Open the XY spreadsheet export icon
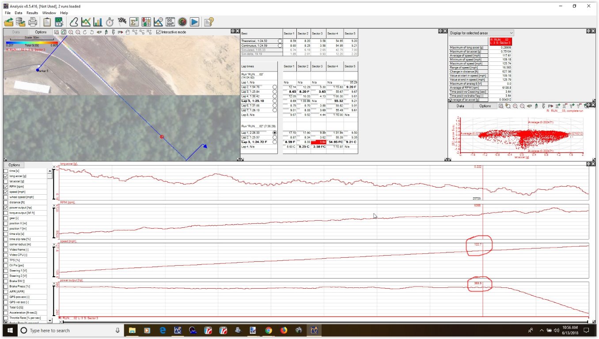The height and width of the screenshot is (339, 599). coord(59,22)
